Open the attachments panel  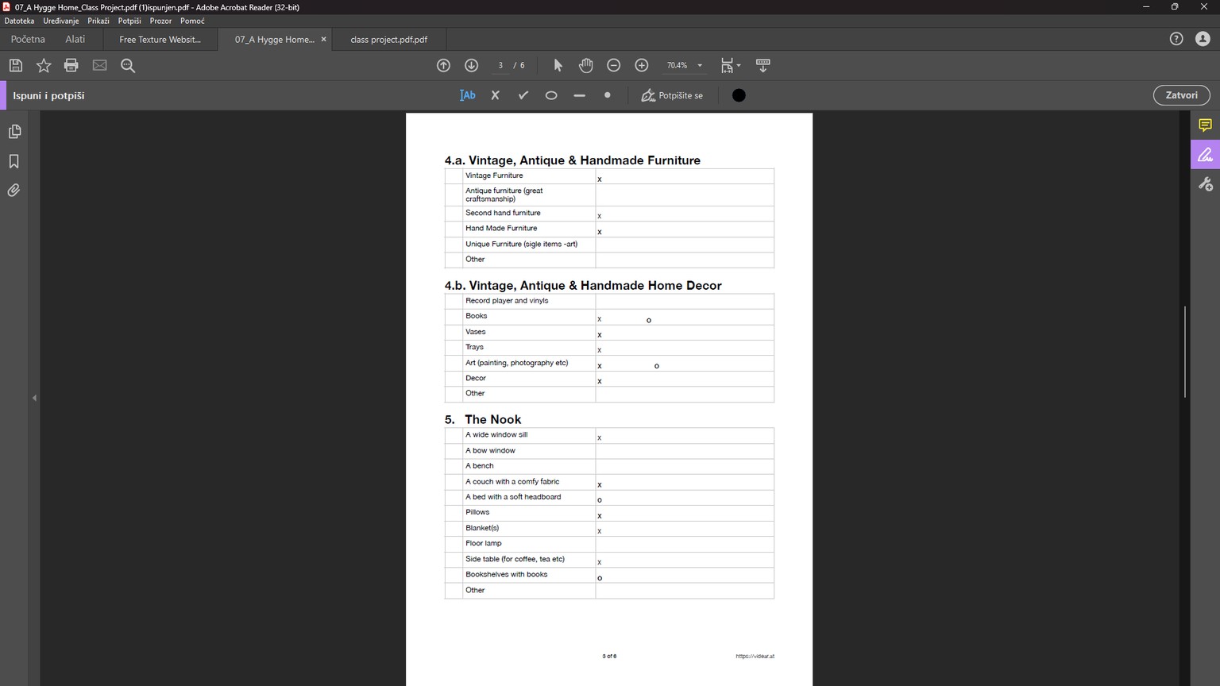point(14,191)
